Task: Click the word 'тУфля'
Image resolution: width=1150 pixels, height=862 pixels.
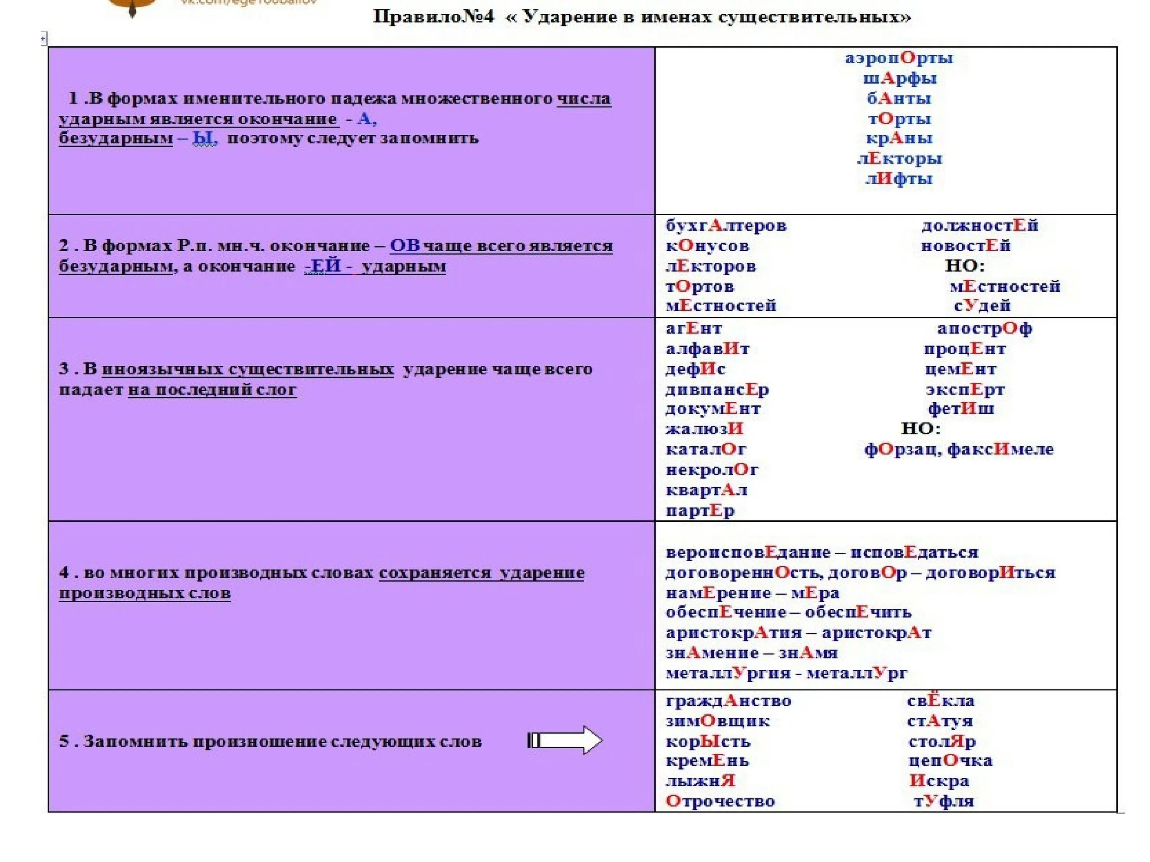Action: [944, 801]
